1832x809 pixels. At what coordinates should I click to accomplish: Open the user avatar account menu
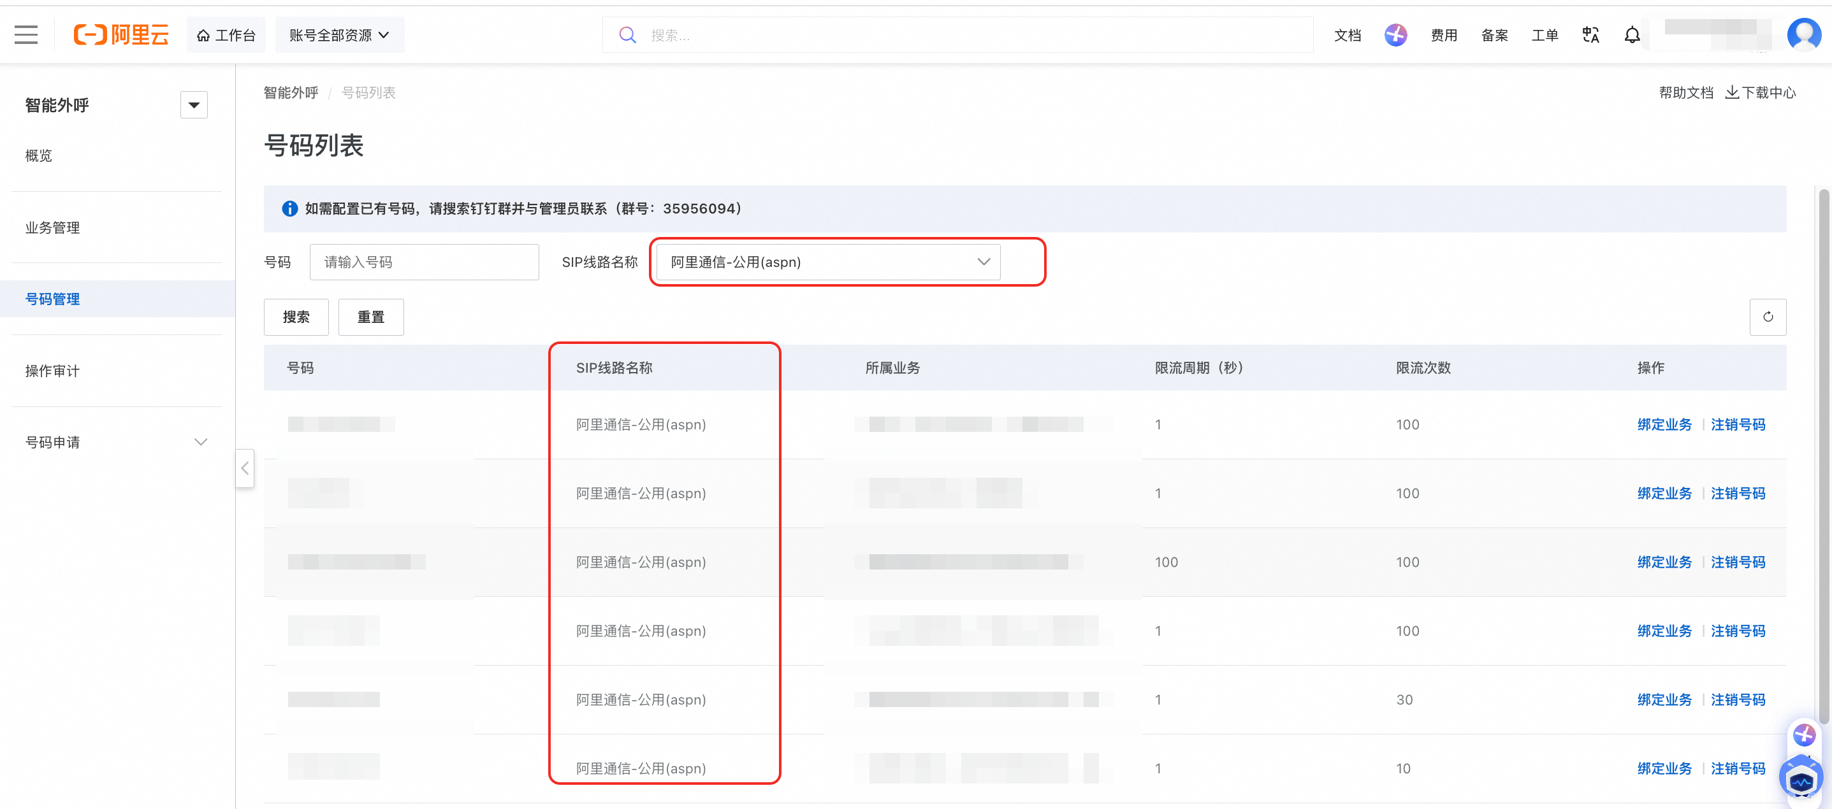[1803, 35]
